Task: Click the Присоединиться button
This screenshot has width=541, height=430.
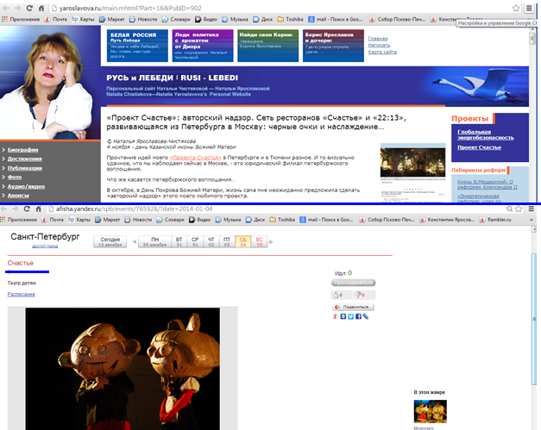Action: tap(353, 283)
